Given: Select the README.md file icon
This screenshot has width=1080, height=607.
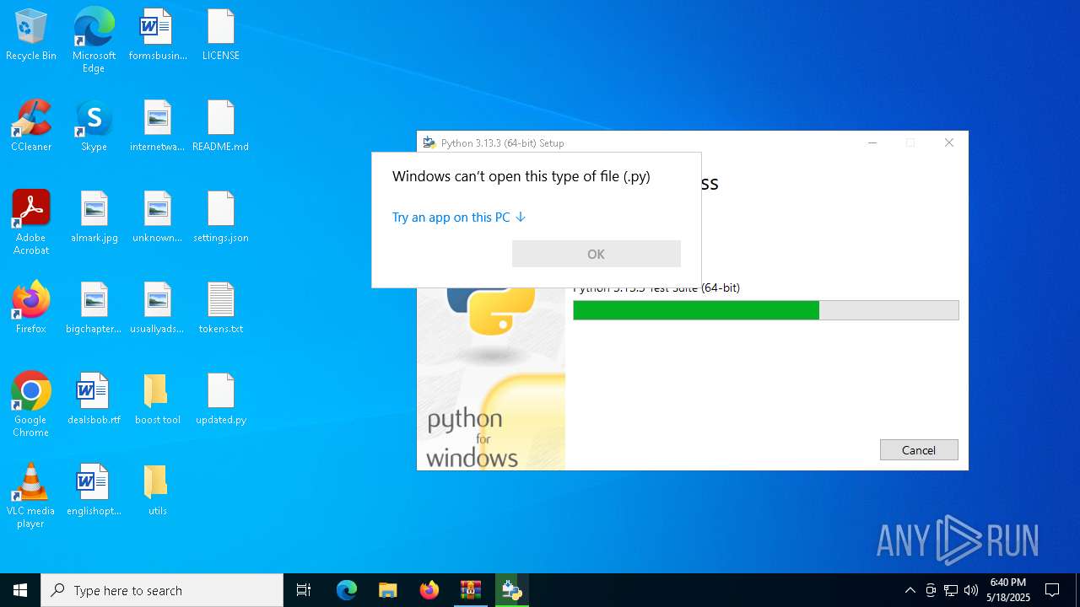Looking at the screenshot, I should (221, 126).
